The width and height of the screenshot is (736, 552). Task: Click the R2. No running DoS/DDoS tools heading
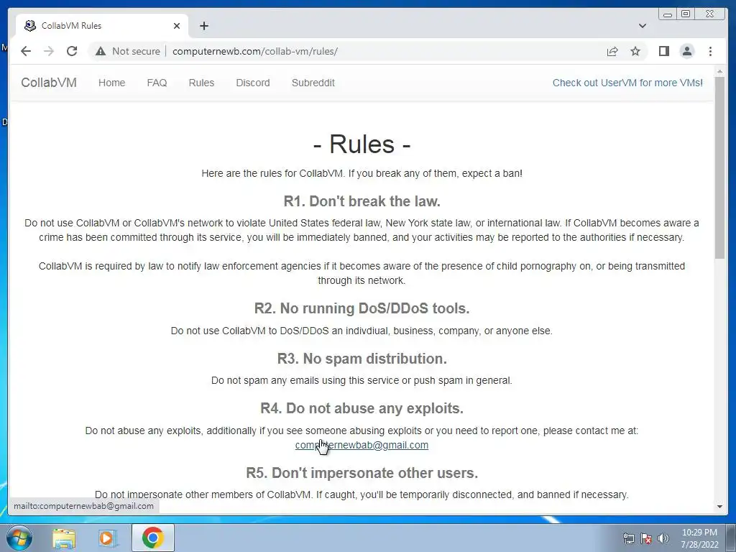point(362,308)
